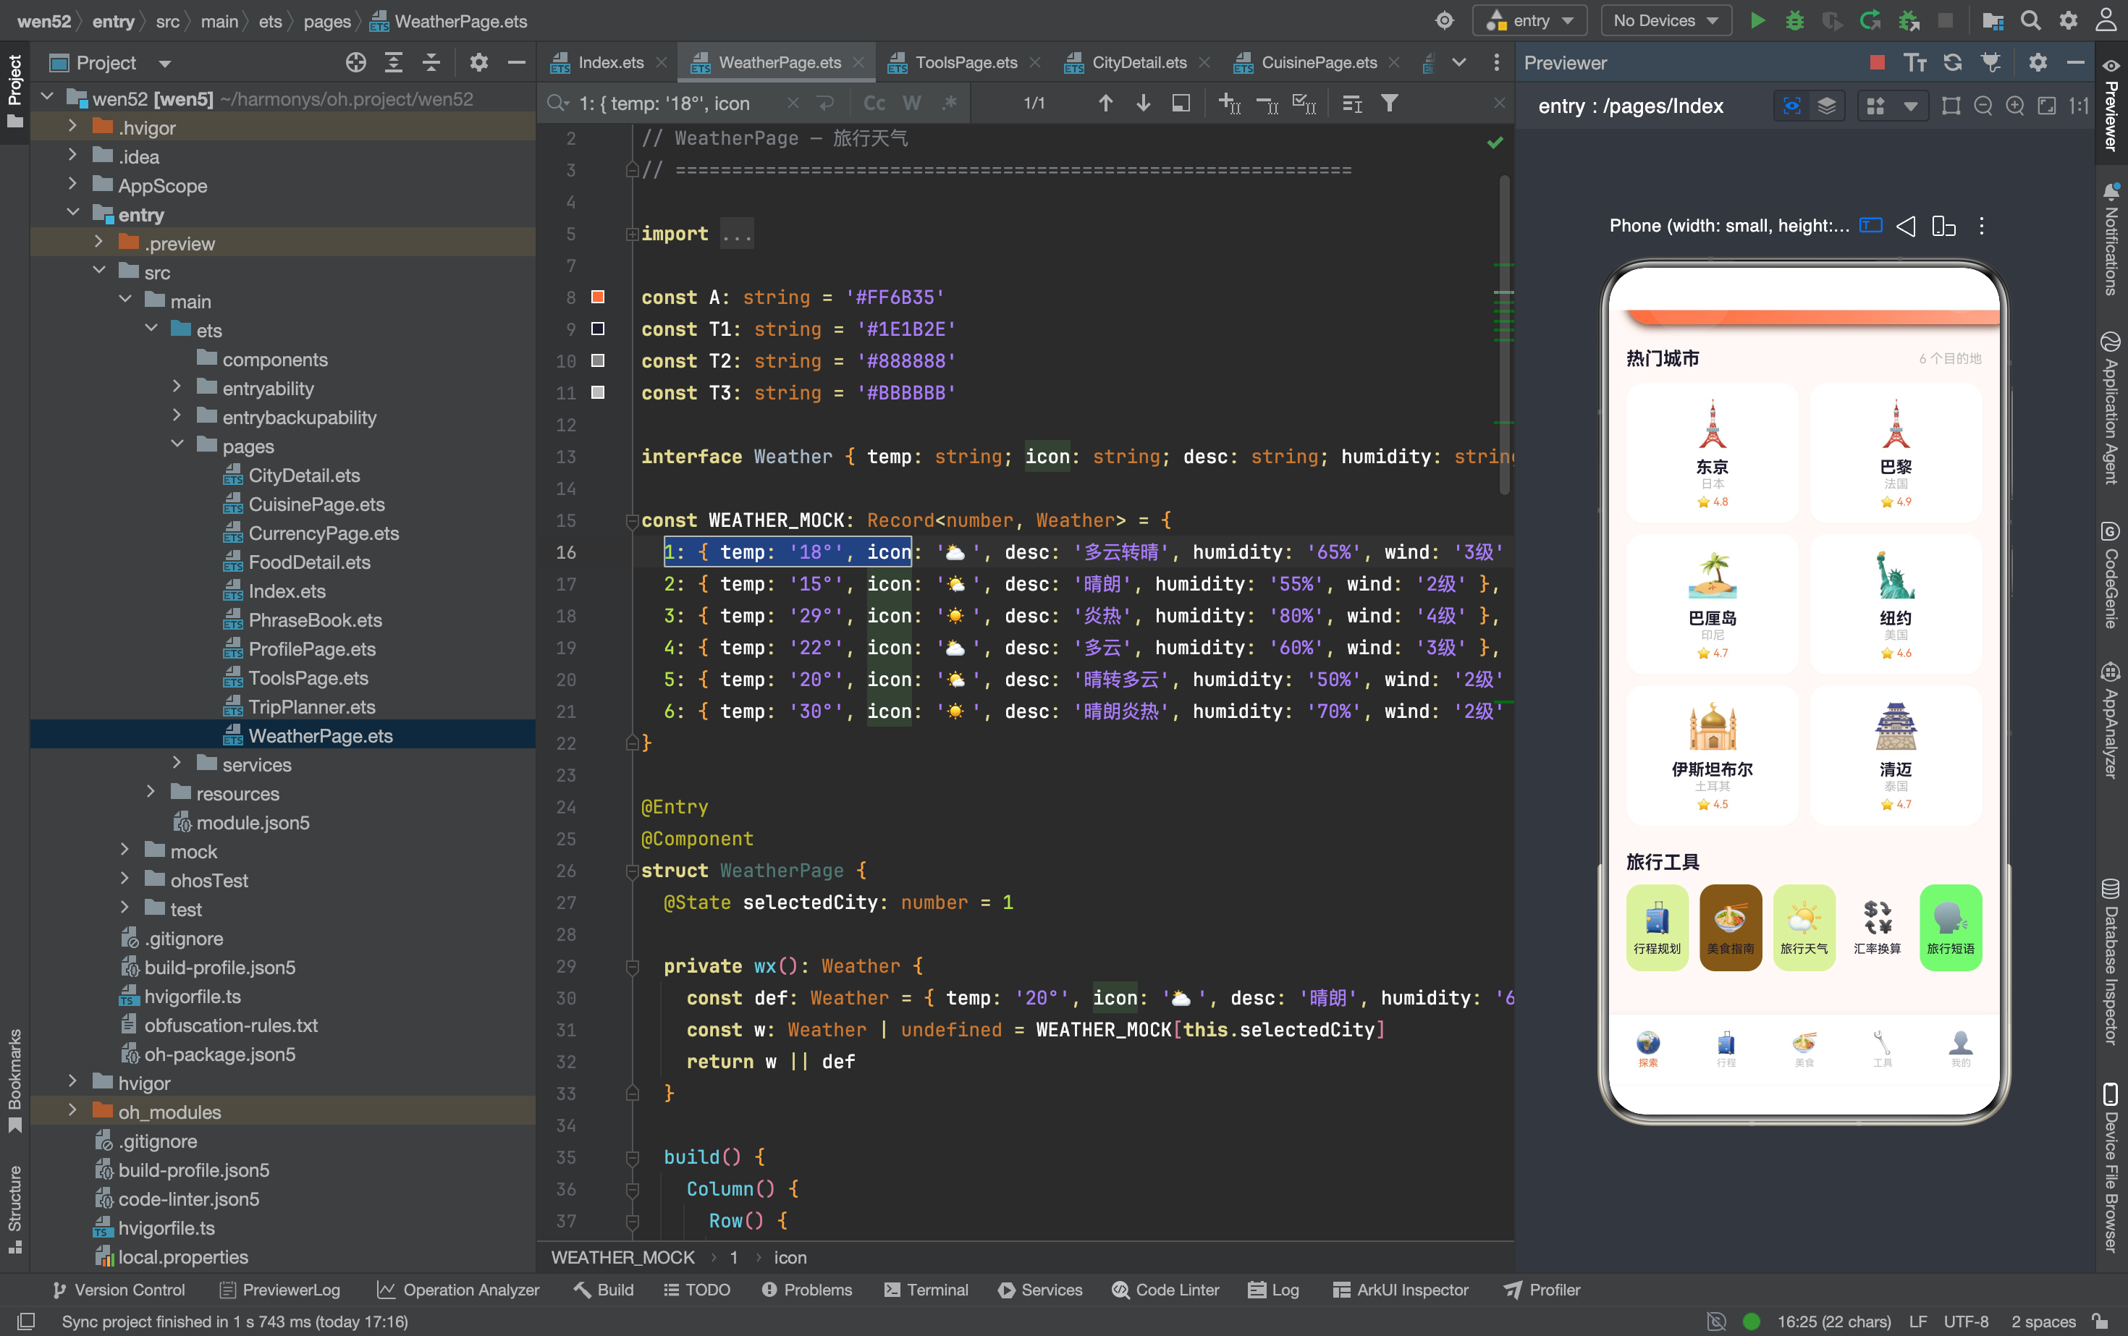Enable Regex option in search bar
This screenshot has width=2128, height=1336.
click(x=949, y=103)
